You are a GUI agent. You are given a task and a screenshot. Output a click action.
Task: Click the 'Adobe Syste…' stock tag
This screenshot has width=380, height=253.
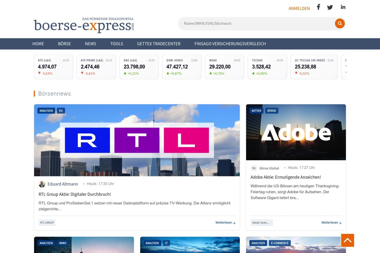point(262,223)
